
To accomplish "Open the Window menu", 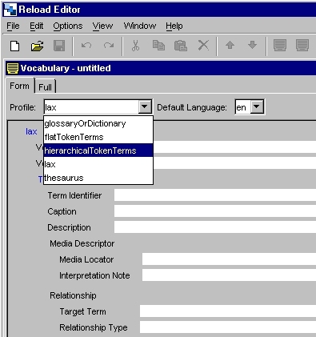I will tap(140, 26).
